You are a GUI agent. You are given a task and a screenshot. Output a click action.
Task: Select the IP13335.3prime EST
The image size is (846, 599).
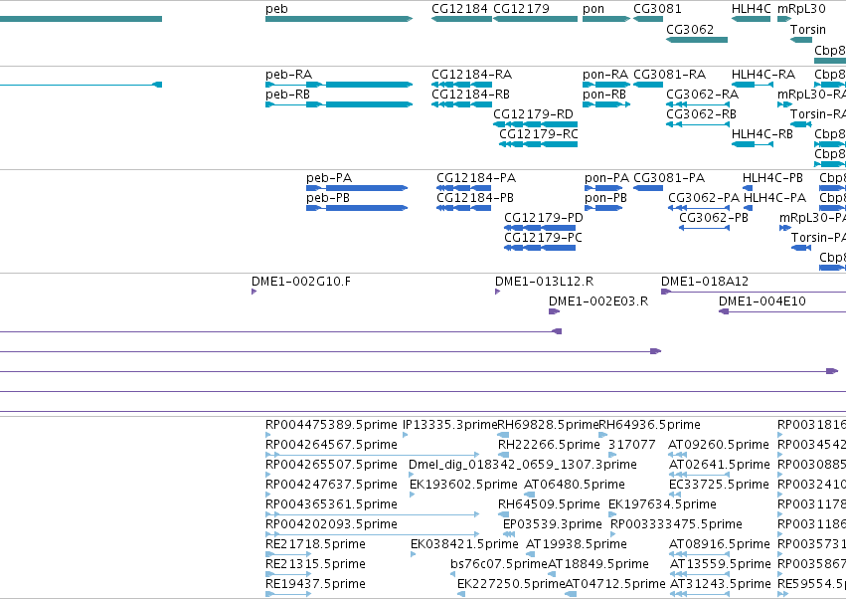[x=406, y=435]
